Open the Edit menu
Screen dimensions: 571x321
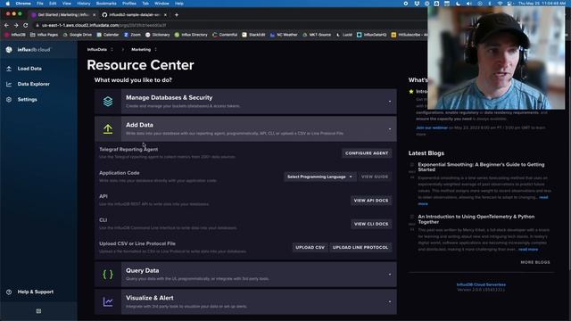tap(53, 4)
